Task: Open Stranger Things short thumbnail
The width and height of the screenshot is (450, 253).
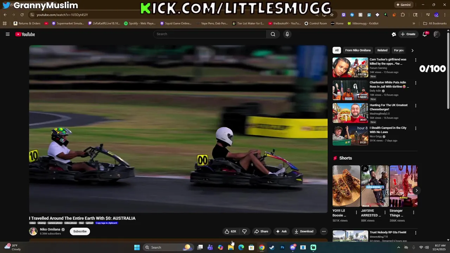Action: point(403,186)
